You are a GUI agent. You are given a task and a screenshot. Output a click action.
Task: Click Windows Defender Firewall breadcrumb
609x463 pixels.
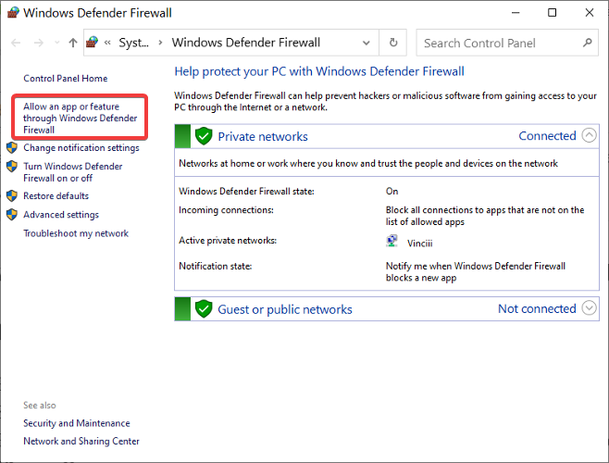pos(246,43)
